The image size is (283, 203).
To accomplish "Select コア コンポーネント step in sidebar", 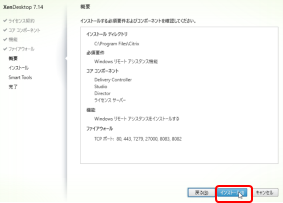I will click(x=24, y=30).
